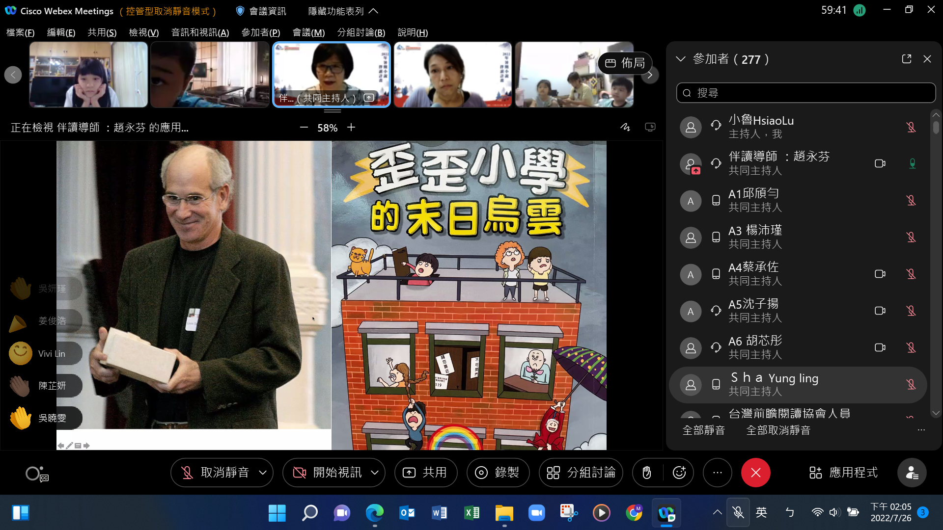
Task: Collapse 隱藏功能表列 menu bar chevron
Action: pos(373,11)
